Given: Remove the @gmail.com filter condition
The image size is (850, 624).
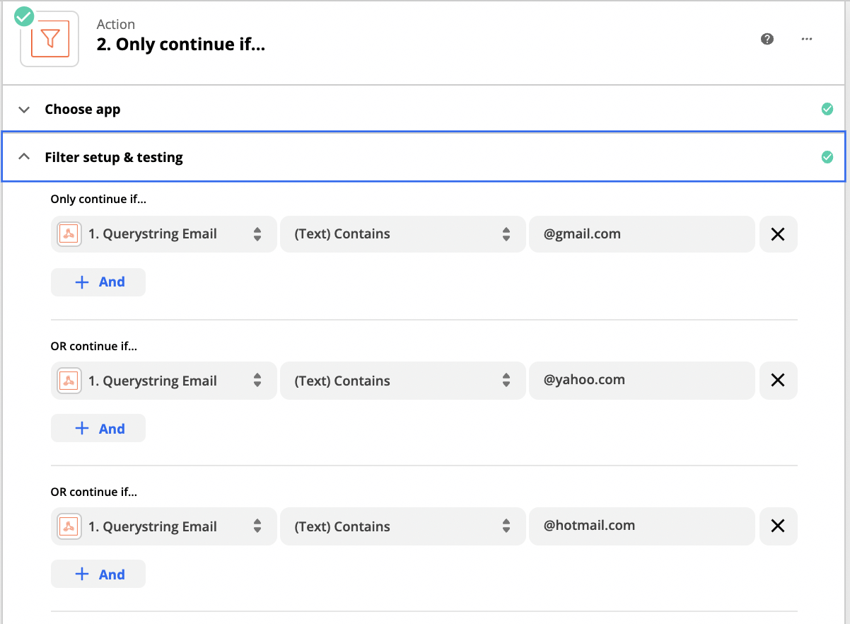Looking at the screenshot, I should pyautogui.click(x=778, y=234).
